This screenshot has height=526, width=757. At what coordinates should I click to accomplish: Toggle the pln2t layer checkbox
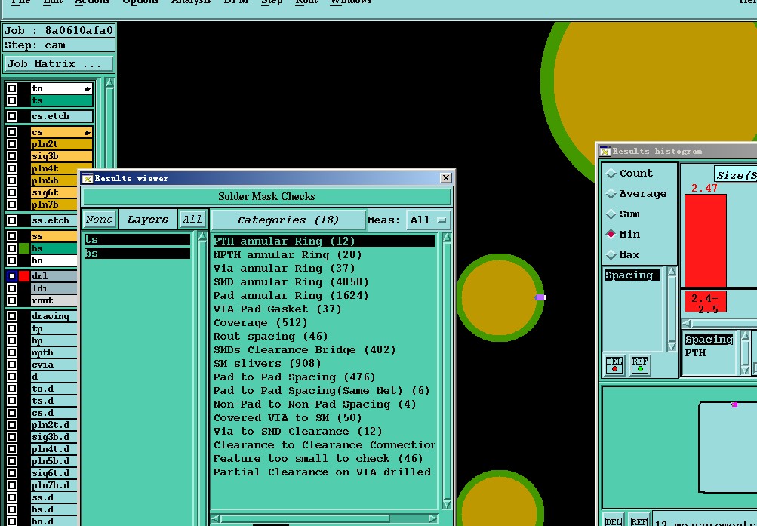(12, 144)
